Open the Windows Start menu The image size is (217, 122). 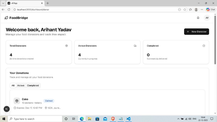click(4, 119)
